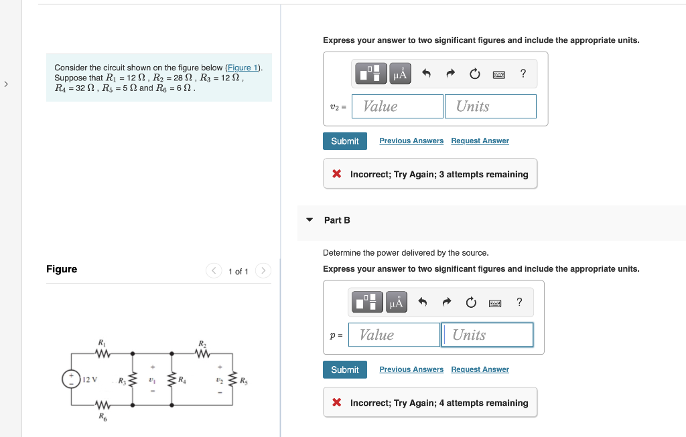
Task: Expand the left sidebar with the chevron arrow
Action: (5, 84)
